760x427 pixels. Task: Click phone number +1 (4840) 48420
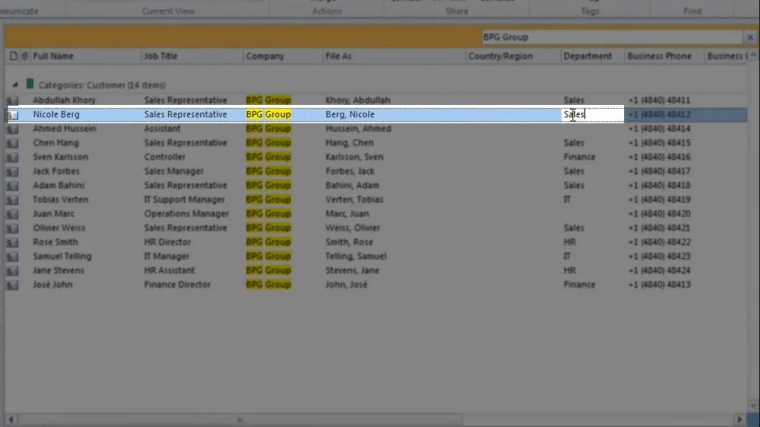[x=659, y=213]
